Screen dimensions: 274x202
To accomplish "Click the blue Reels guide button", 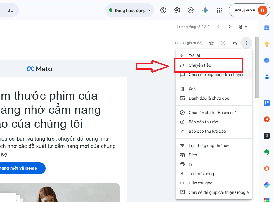I will (23, 168).
